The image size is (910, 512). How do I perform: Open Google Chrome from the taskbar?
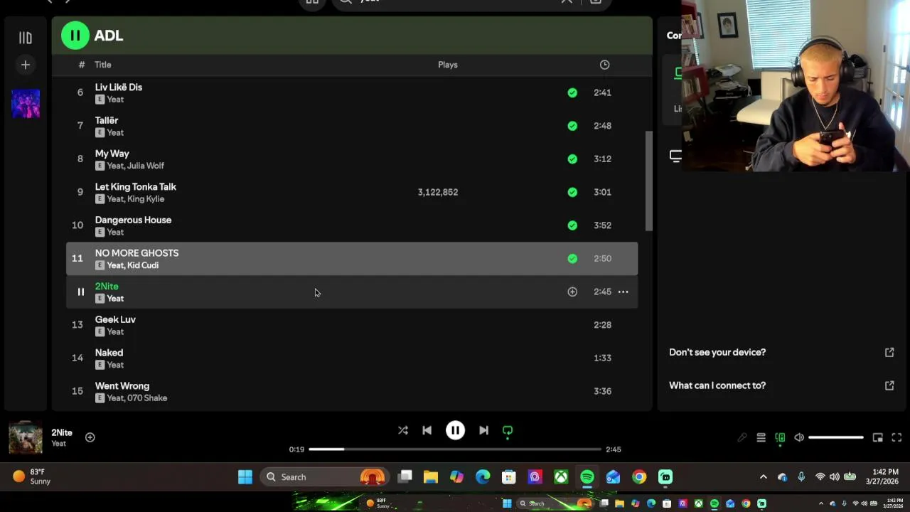(639, 477)
